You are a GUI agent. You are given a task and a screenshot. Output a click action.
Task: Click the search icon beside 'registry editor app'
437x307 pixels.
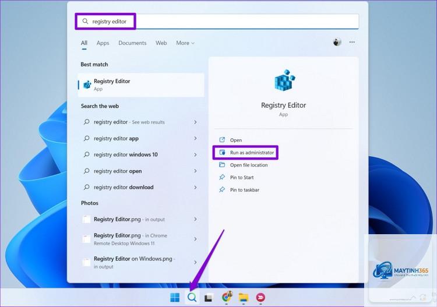[x=87, y=138]
